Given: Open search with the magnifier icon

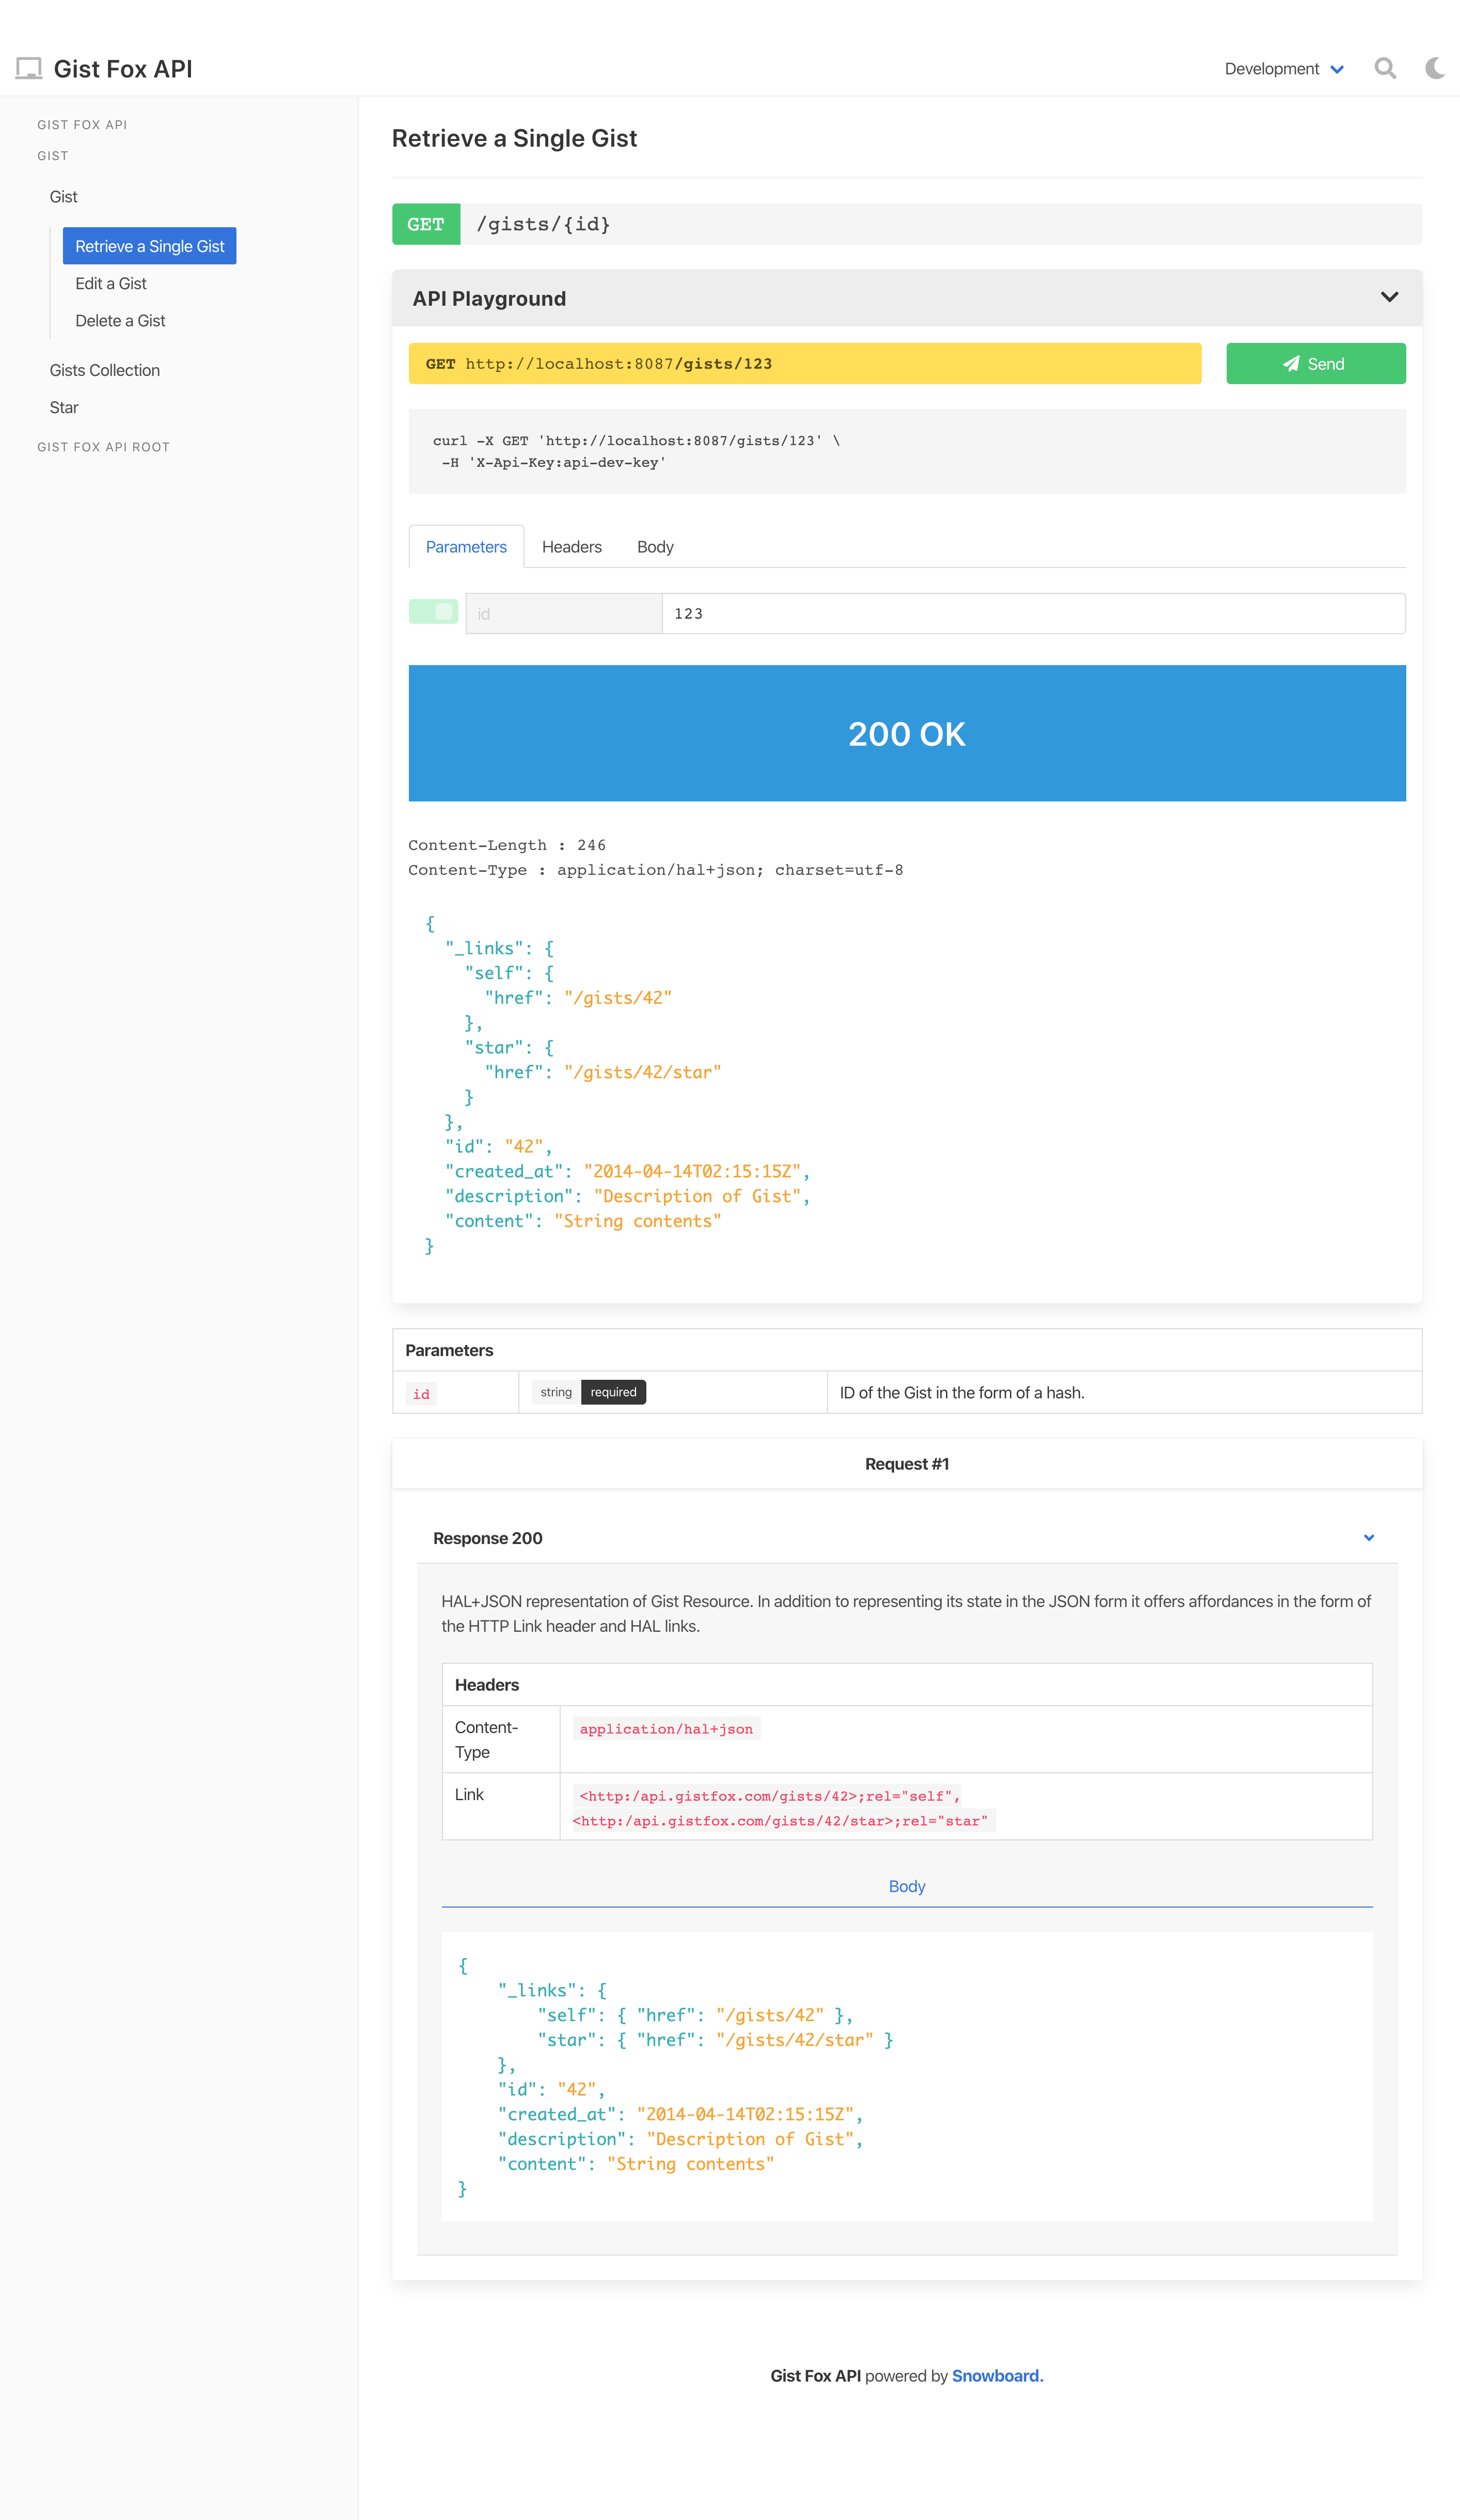Looking at the screenshot, I should (1384, 68).
